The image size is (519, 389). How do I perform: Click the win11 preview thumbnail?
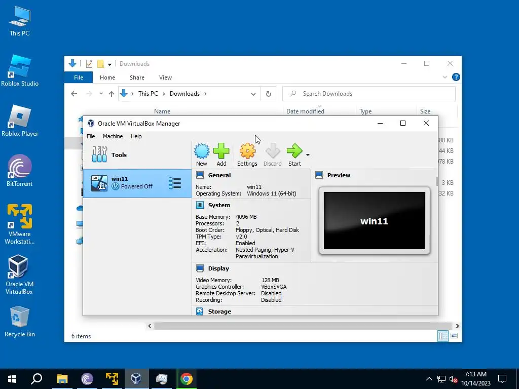[x=375, y=221]
